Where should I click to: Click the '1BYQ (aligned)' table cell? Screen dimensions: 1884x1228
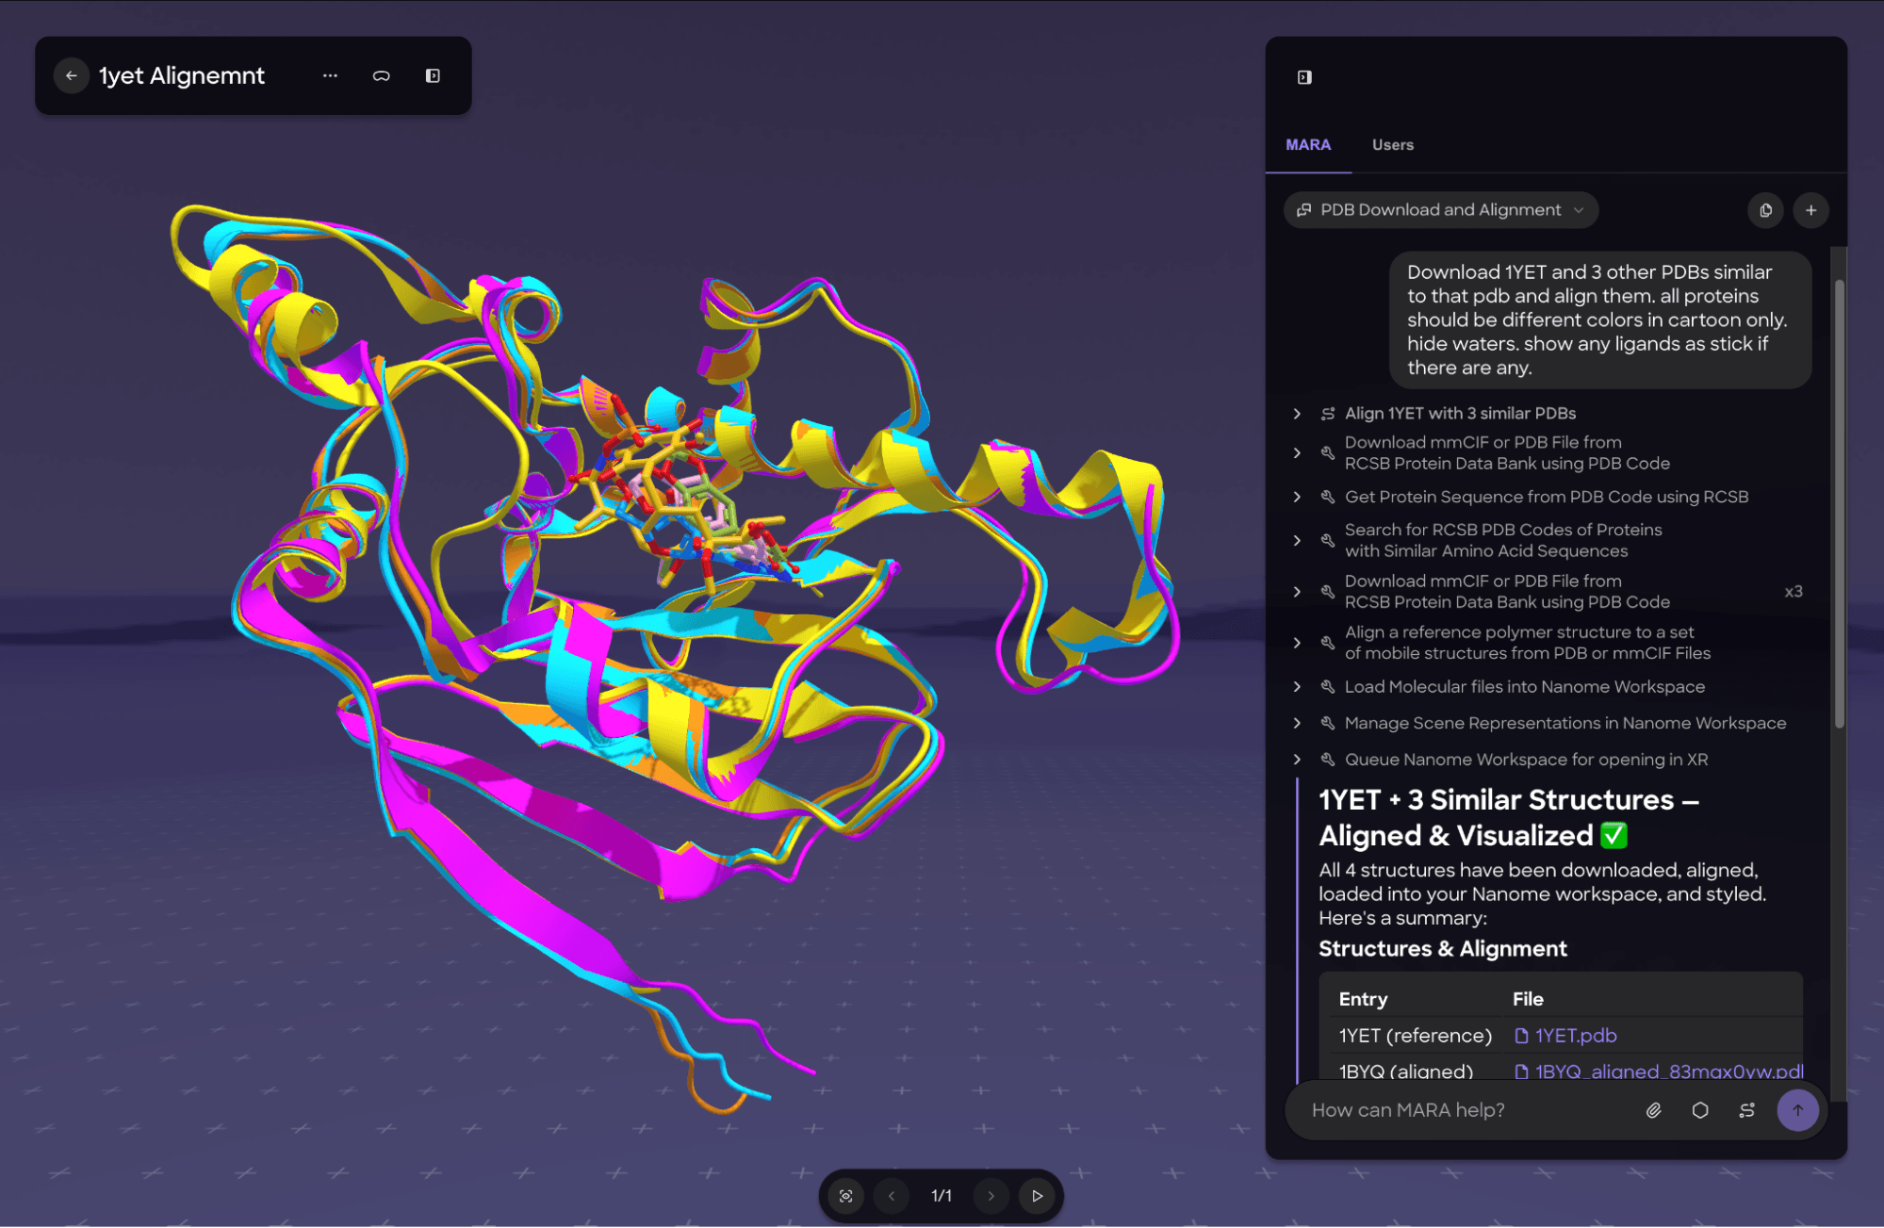(1406, 1072)
